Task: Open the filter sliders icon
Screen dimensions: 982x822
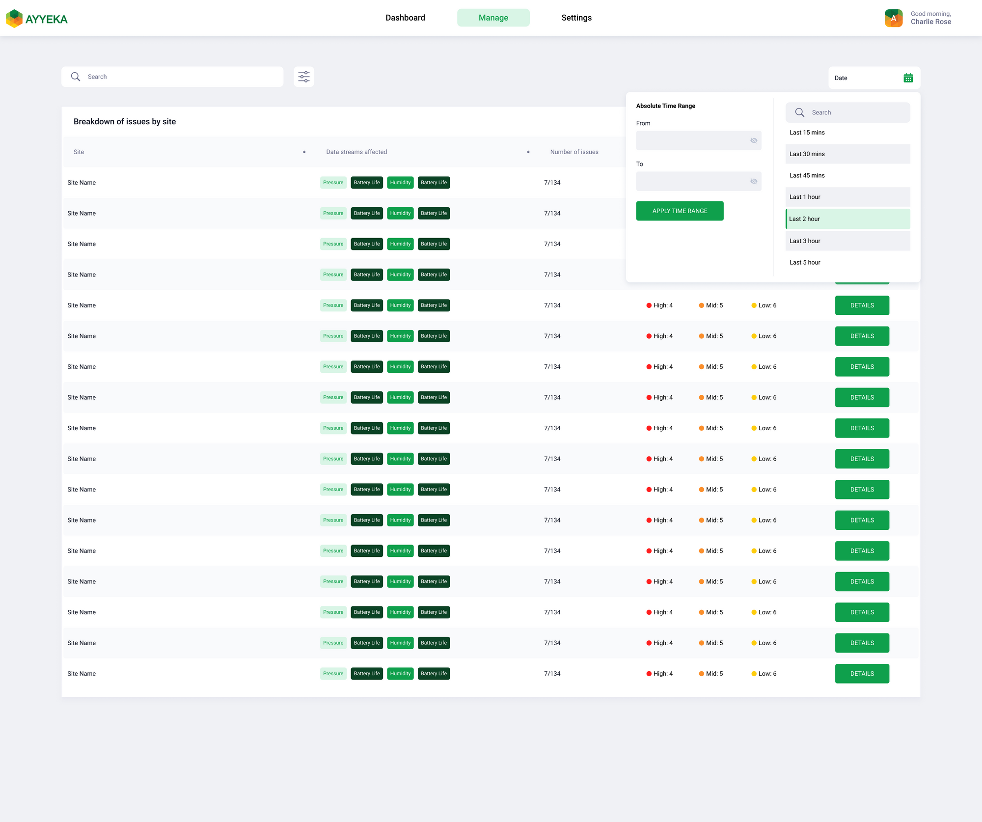Action: click(304, 77)
